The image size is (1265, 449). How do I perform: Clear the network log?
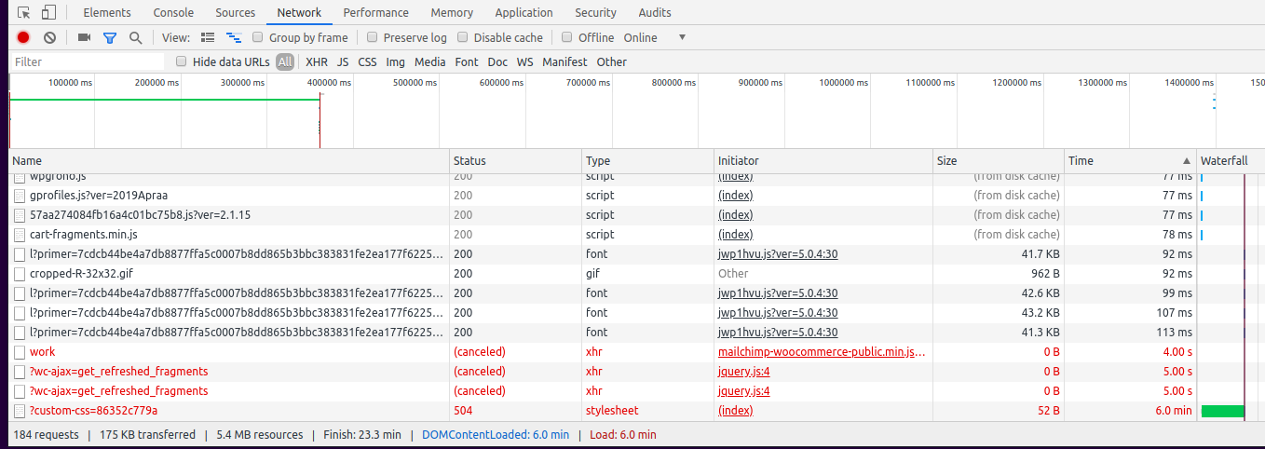point(50,37)
